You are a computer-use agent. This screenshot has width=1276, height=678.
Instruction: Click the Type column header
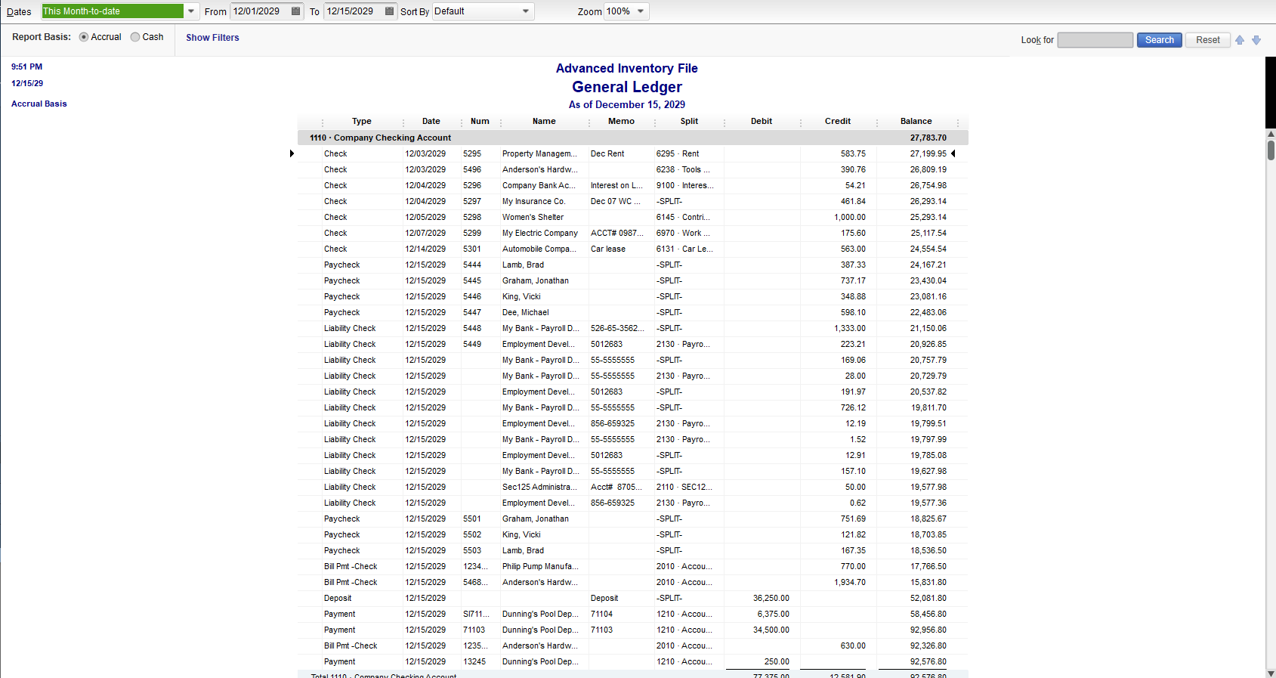point(361,121)
